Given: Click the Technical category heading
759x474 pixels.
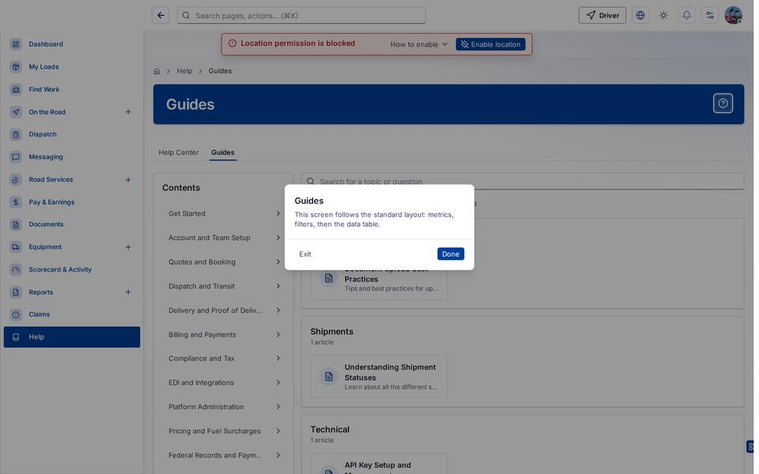Looking at the screenshot, I should [330, 429].
